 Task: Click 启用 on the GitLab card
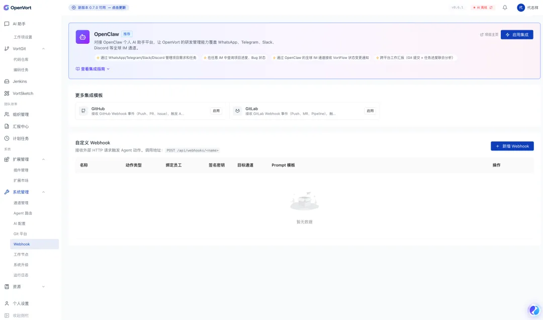click(x=370, y=111)
